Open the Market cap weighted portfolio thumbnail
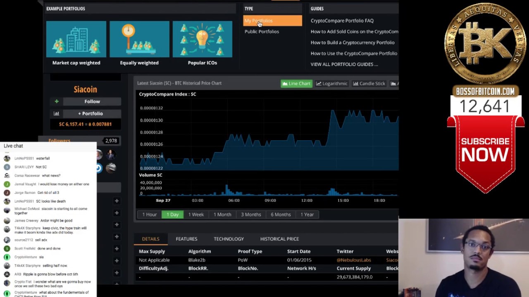This screenshot has height=297, width=529. pos(76,39)
